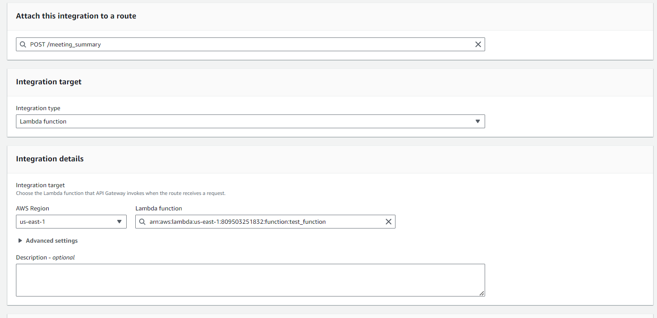The height and width of the screenshot is (318, 657).
Task: Click the "Integration target" label under Integration details
Action: click(x=40, y=185)
